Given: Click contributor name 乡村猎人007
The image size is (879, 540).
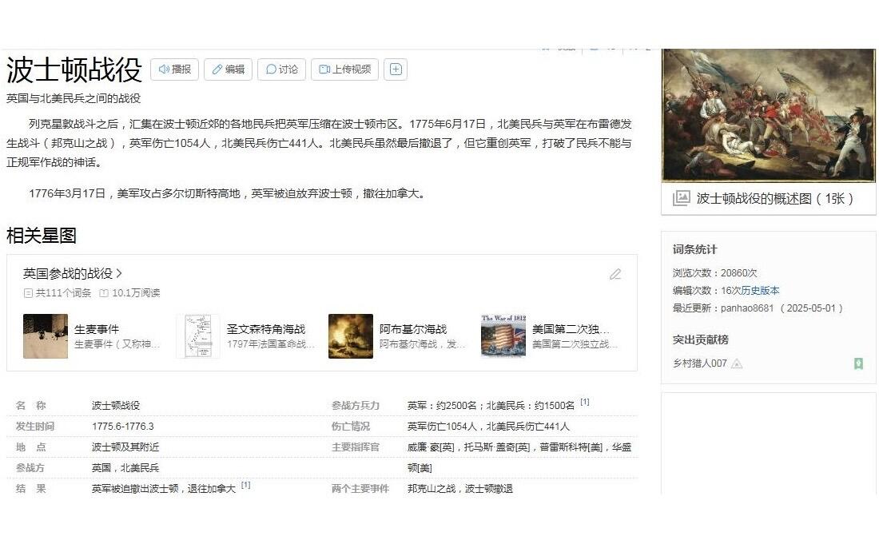Looking at the screenshot, I should (x=699, y=363).
